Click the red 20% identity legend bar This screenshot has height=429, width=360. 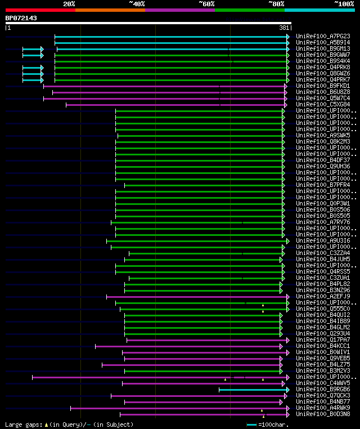(40, 10)
